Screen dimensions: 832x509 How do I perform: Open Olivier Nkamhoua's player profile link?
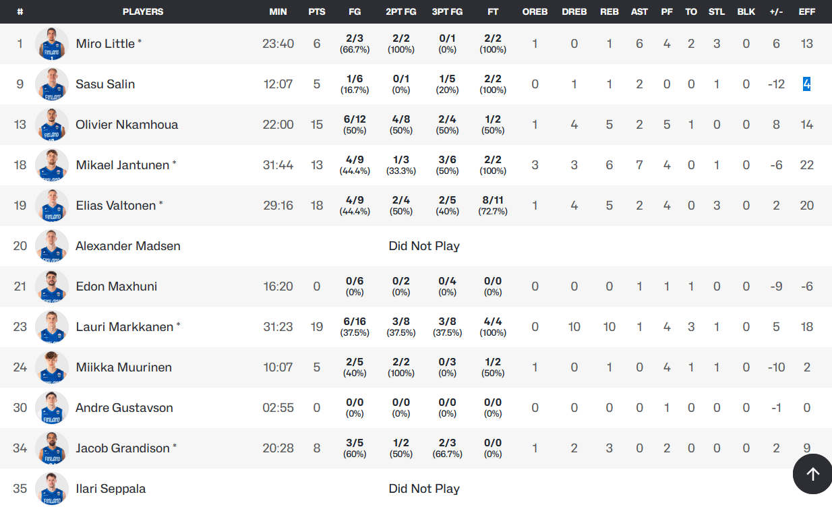coord(127,125)
